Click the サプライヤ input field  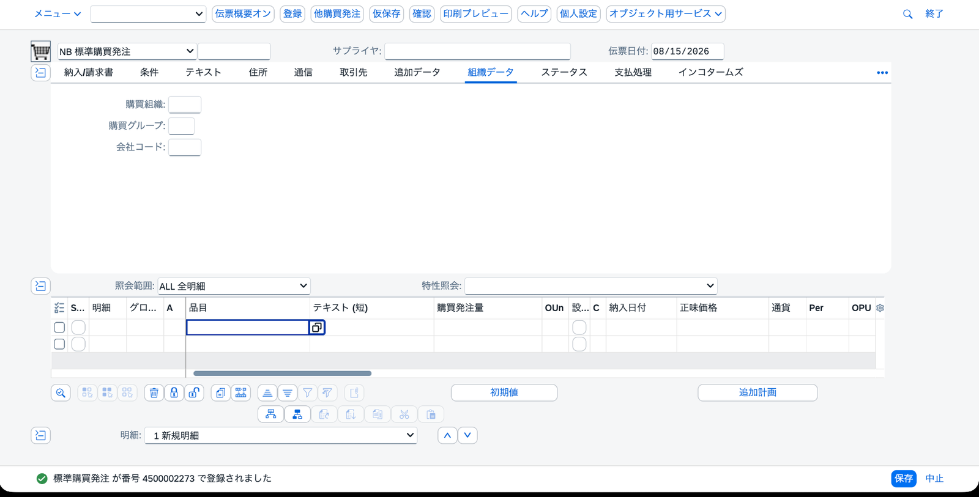(478, 51)
